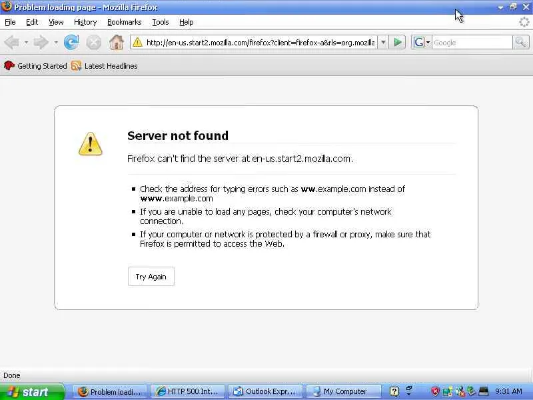Viewport: 533px width, 400px height.
Task: Expand the address bar URL history dropdown
Action: (383, 43)
